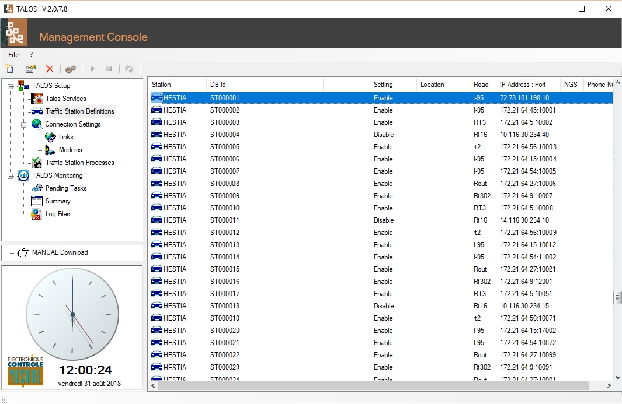The image size is (622, 404).
Task: Sort by the NGS column header
Action: pos(572,85)
